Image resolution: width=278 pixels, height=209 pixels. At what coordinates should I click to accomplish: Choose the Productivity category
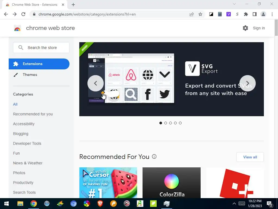coord(23,183)
